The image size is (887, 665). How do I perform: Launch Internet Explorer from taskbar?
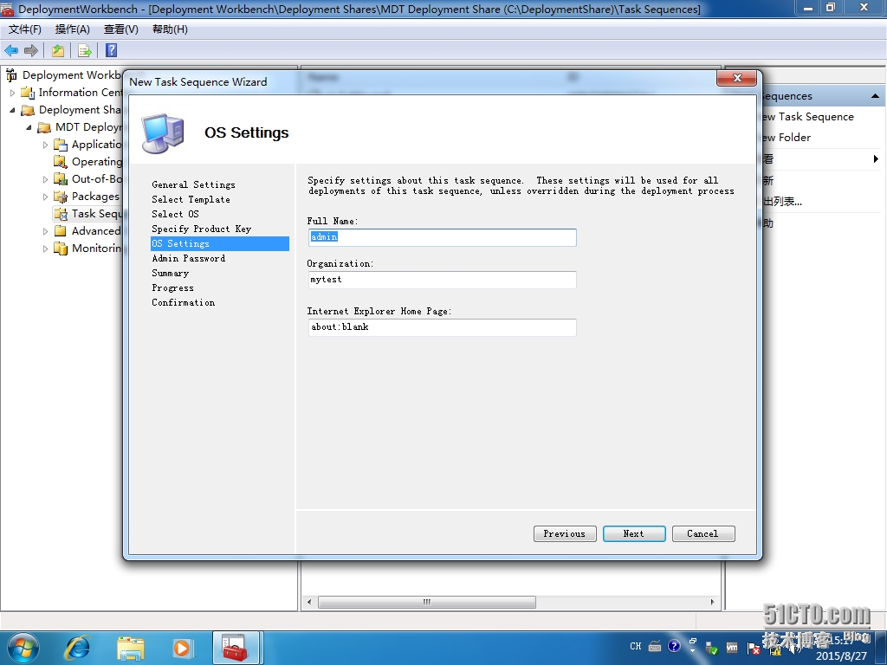(x=77, y=648)
